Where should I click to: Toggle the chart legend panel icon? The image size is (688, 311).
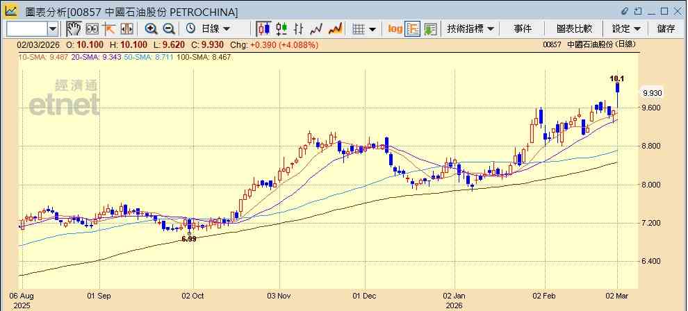(x=412, y=29)
